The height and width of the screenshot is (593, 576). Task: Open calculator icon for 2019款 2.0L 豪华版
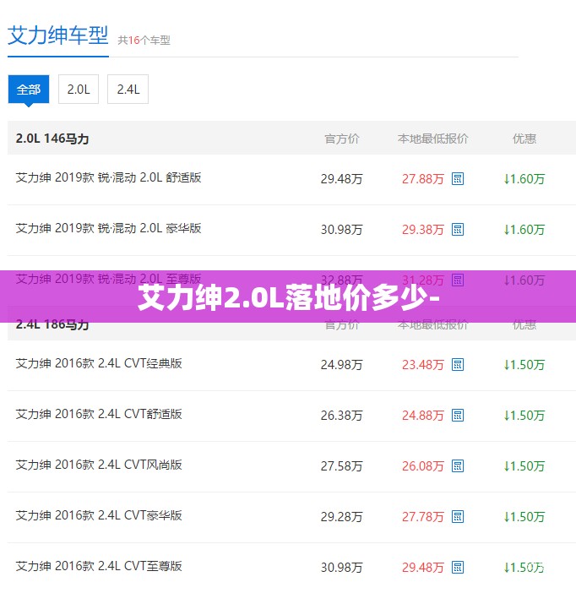click(x=458, y=229)
